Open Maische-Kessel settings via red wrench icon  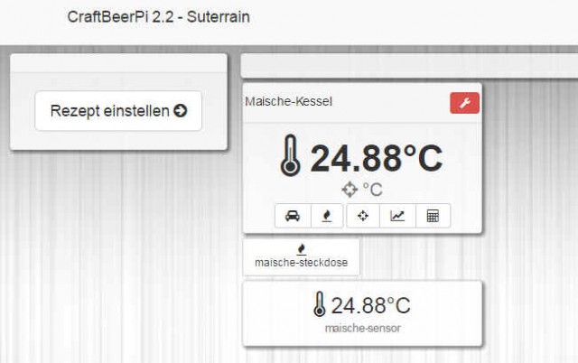pyautogui.click(x=464, y=103)
